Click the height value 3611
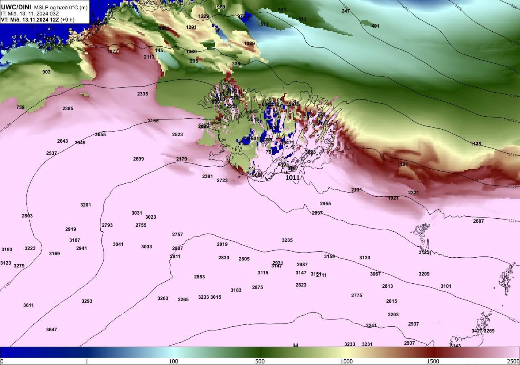Screen dimensions: 520x365 coord(28,305)
